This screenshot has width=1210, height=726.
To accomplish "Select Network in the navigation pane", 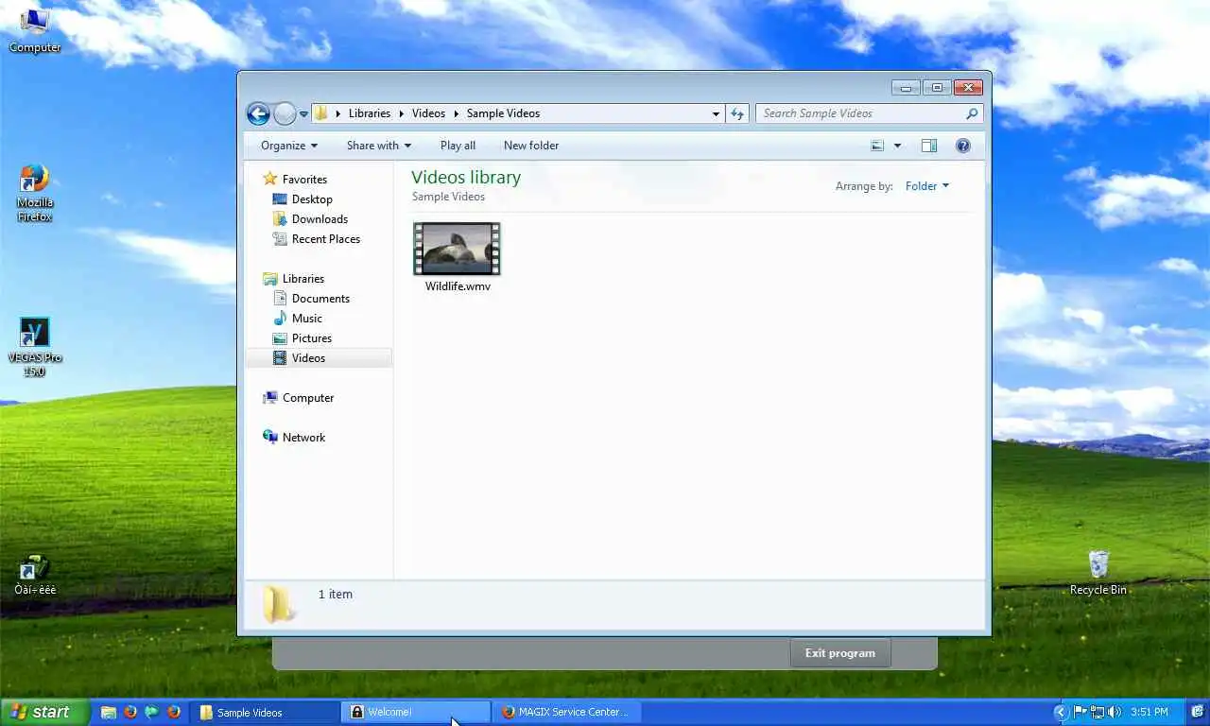I will coord(303,438).
